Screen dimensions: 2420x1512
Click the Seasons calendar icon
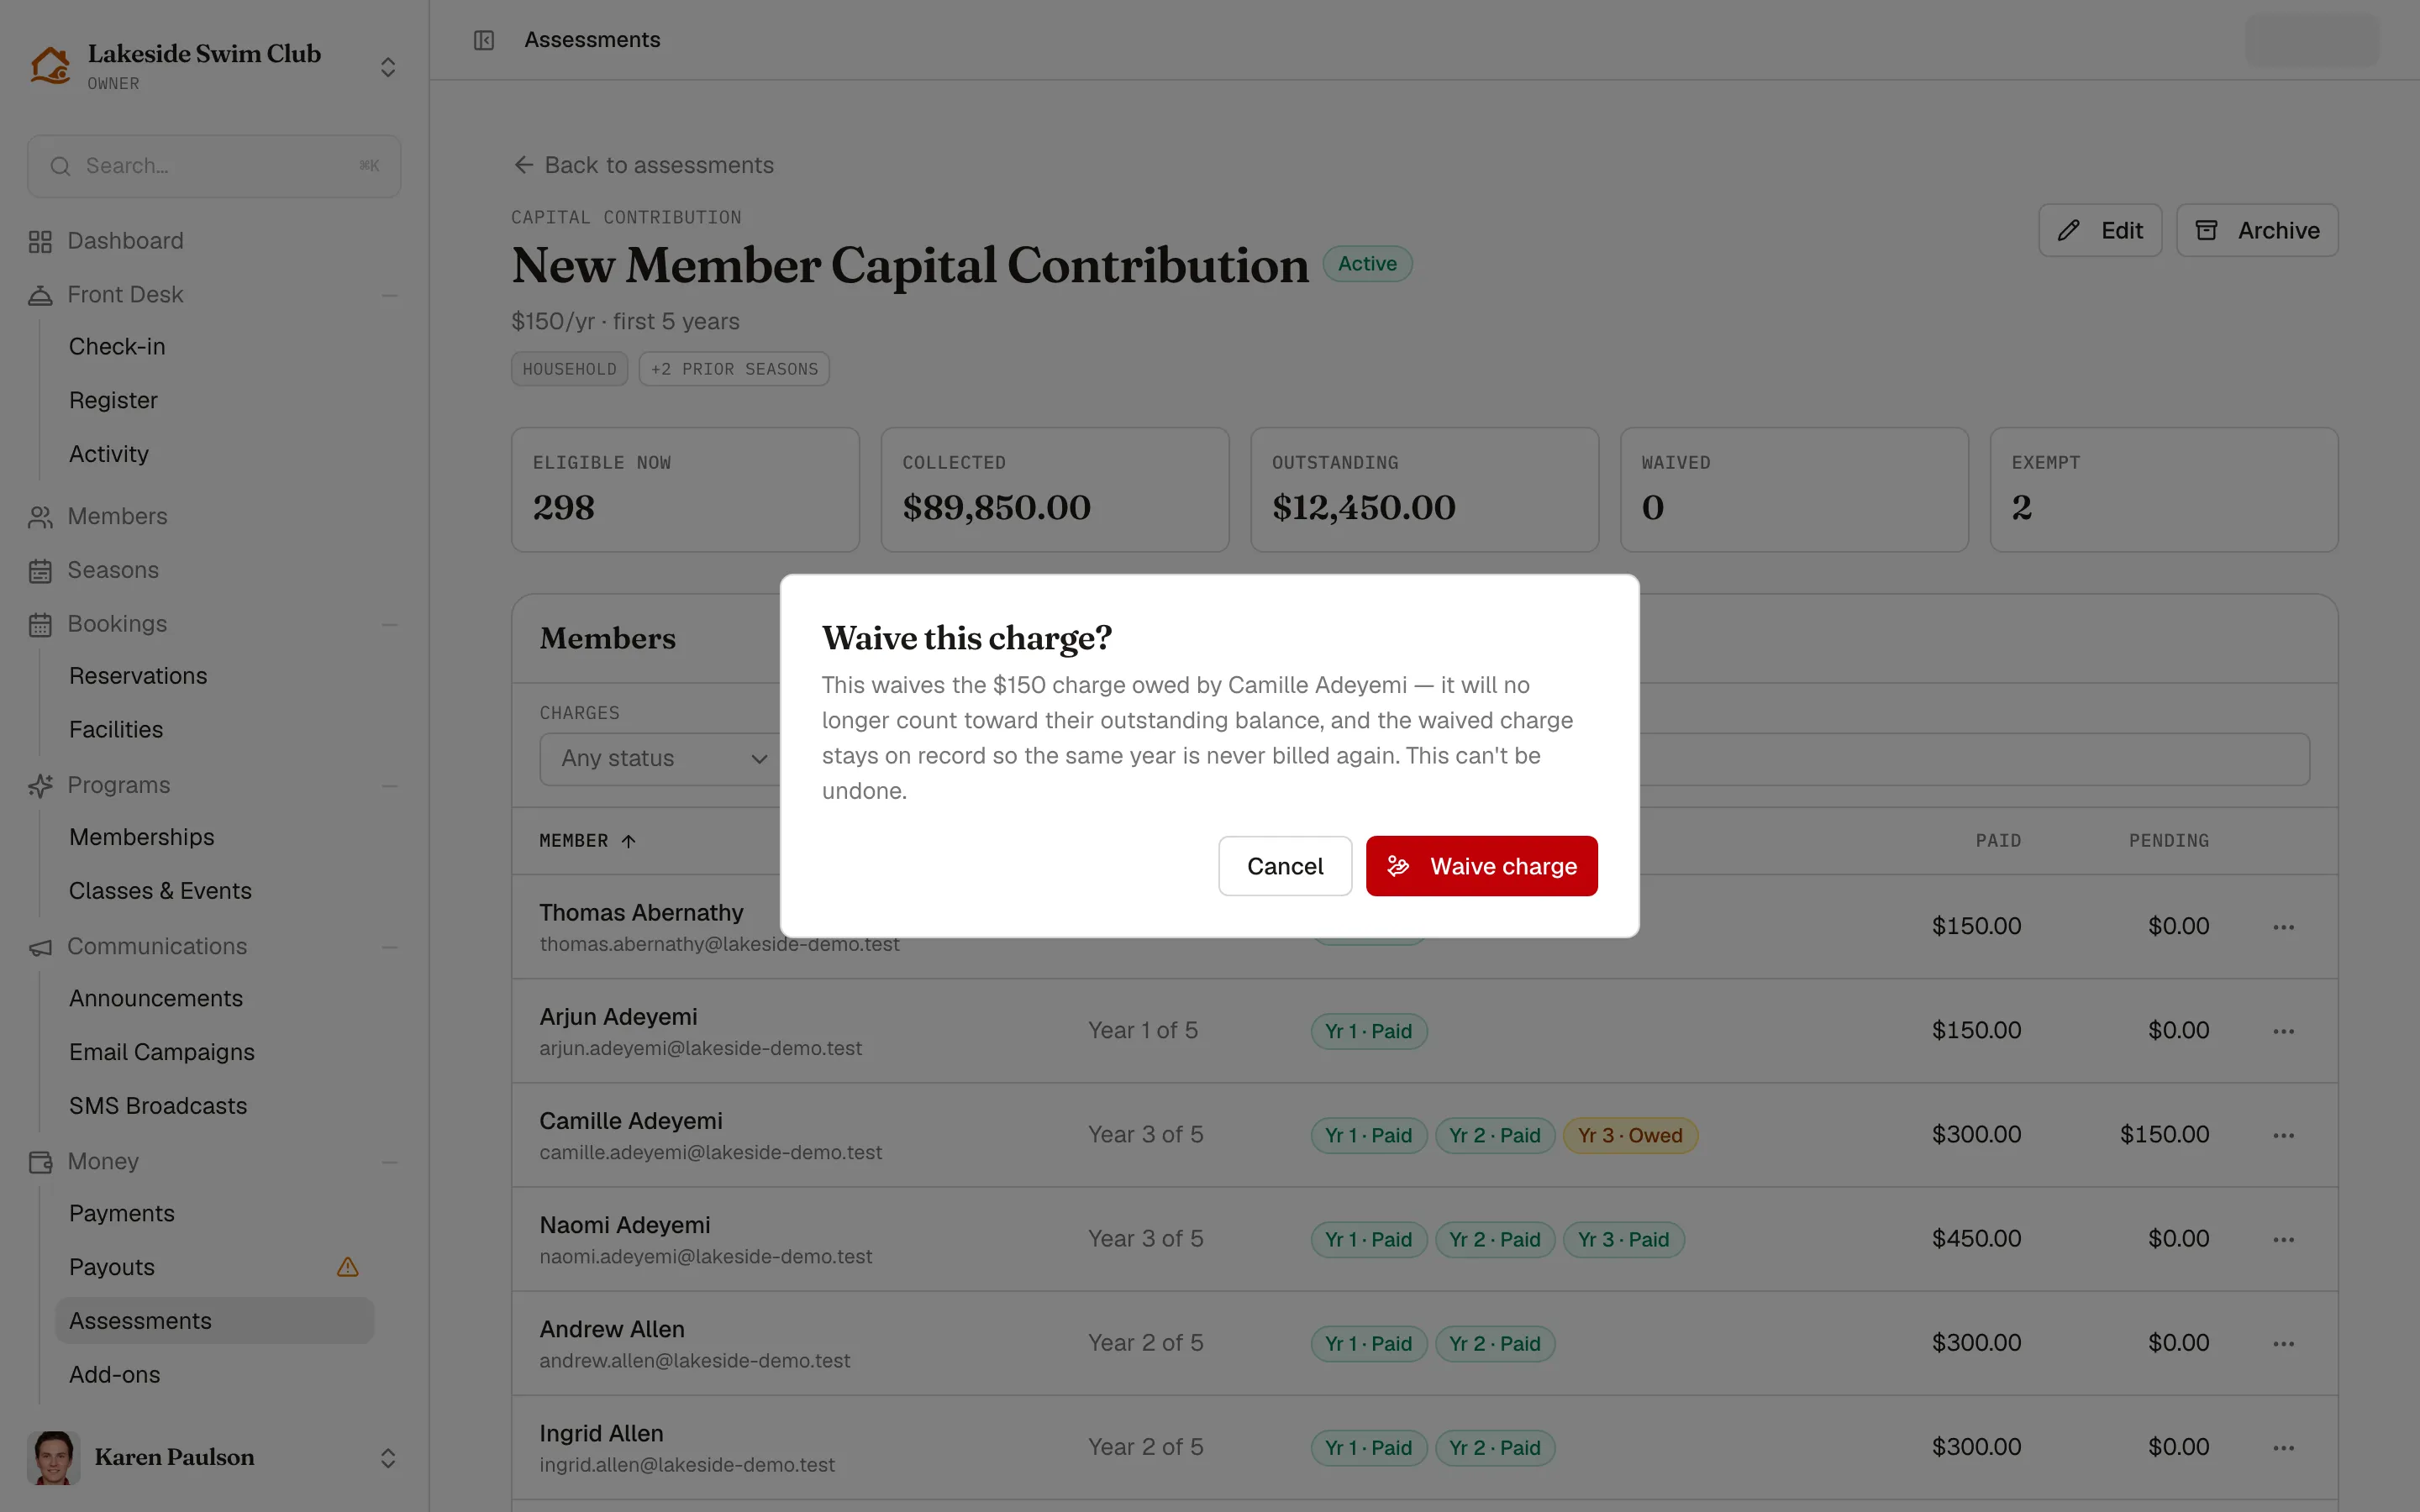40,571
